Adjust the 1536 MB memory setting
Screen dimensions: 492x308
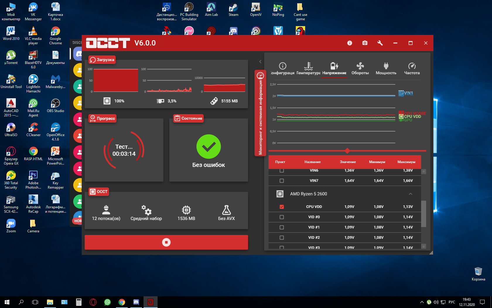tap(186, 213)
